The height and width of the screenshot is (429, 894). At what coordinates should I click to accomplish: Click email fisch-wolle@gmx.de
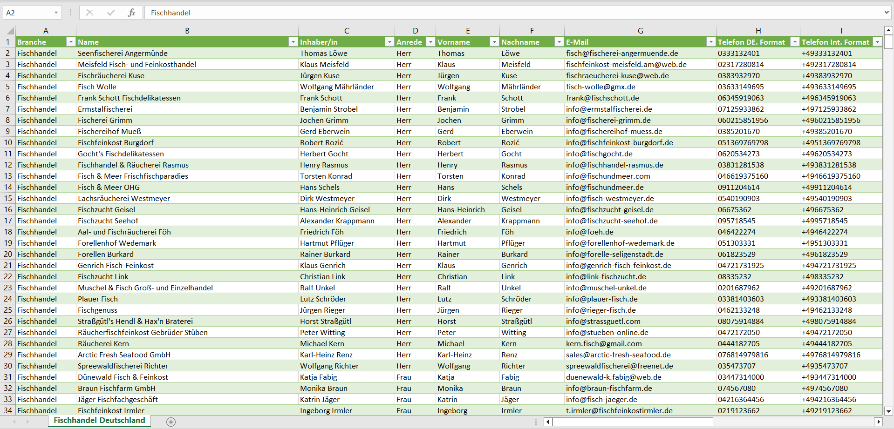coord(641,87)
